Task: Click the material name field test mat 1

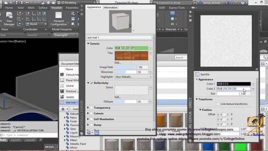Action: (119, 37)
